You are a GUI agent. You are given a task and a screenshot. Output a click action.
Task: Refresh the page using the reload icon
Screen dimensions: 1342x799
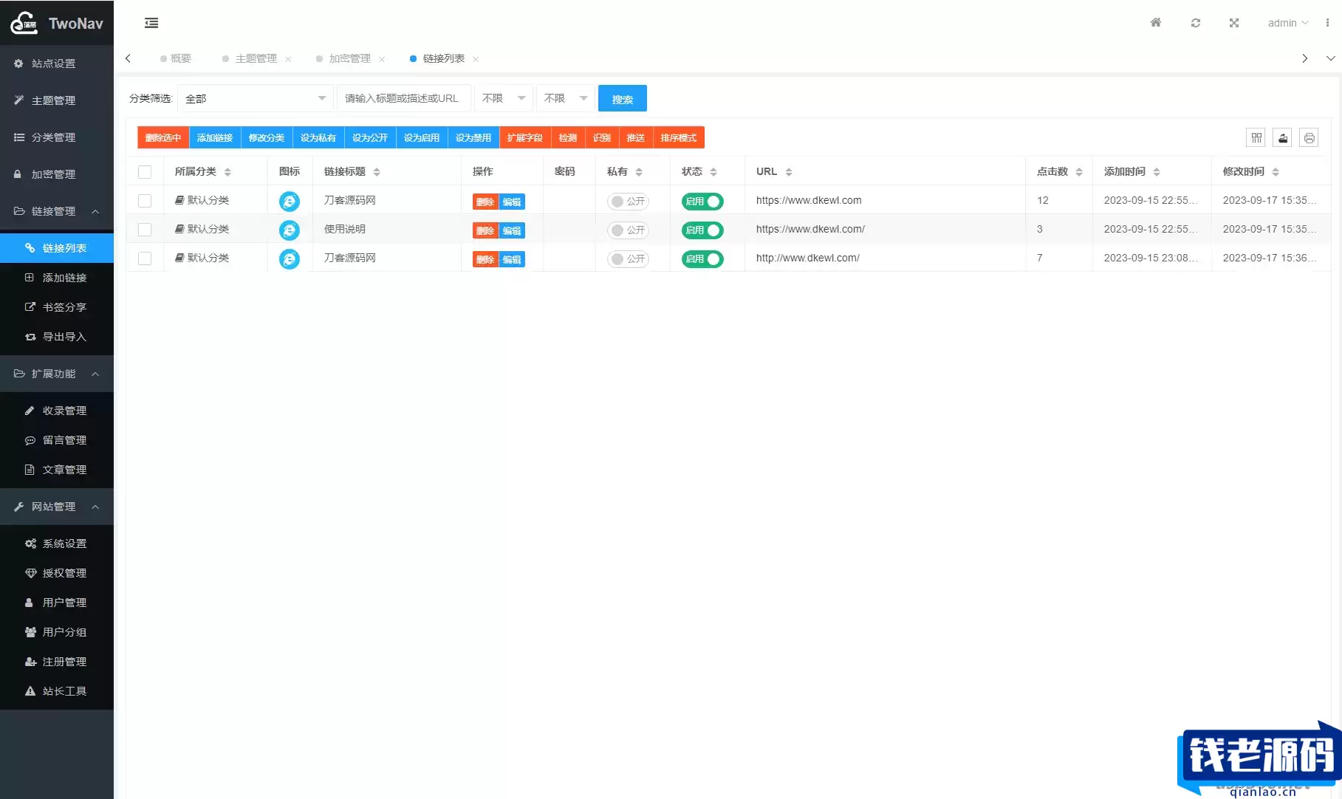point(1196,23)
